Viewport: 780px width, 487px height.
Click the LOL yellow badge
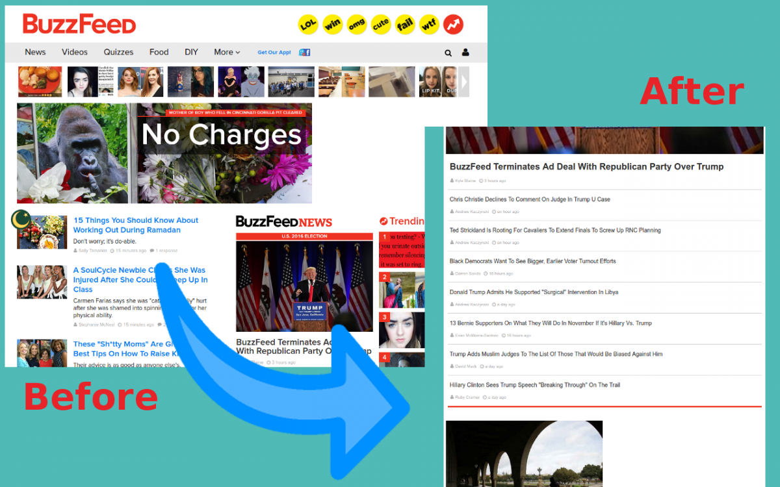[x=308, y=25]
